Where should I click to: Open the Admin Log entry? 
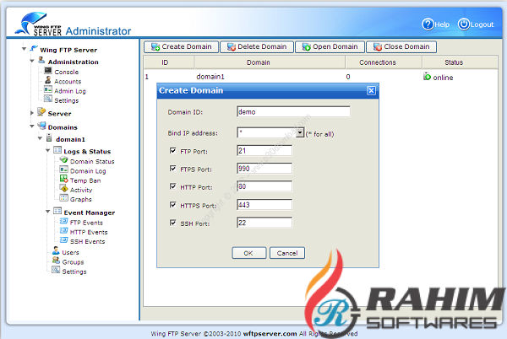pyautogui.click(x=69, y=90)
